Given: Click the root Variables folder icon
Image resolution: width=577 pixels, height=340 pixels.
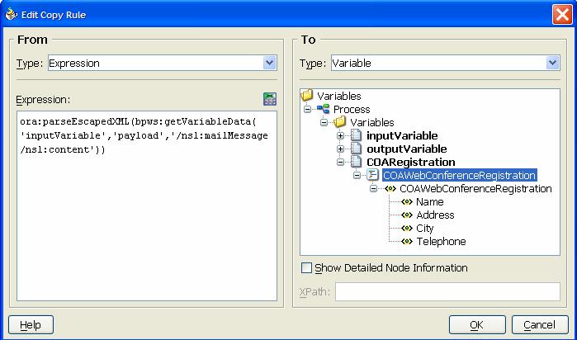Looking at the screenshot, I should point(307,97).
